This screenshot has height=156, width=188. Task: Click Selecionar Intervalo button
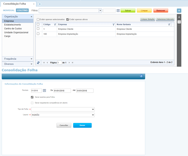[x=165, y=19]
